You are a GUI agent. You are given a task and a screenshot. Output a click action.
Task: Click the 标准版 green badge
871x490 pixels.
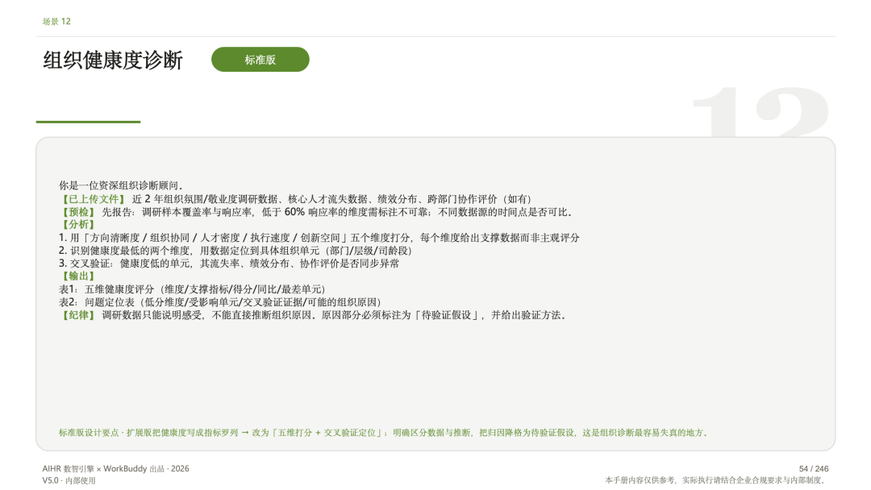pos(260,60)
